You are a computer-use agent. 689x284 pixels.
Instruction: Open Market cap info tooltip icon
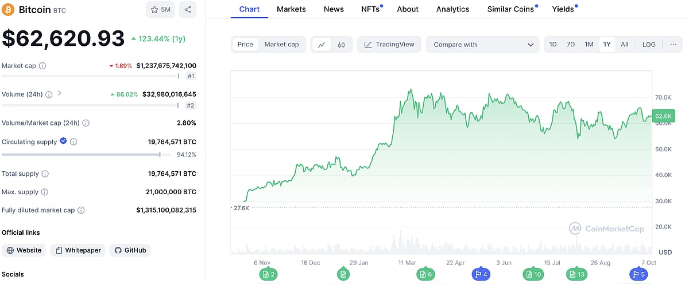coord(42,66)
